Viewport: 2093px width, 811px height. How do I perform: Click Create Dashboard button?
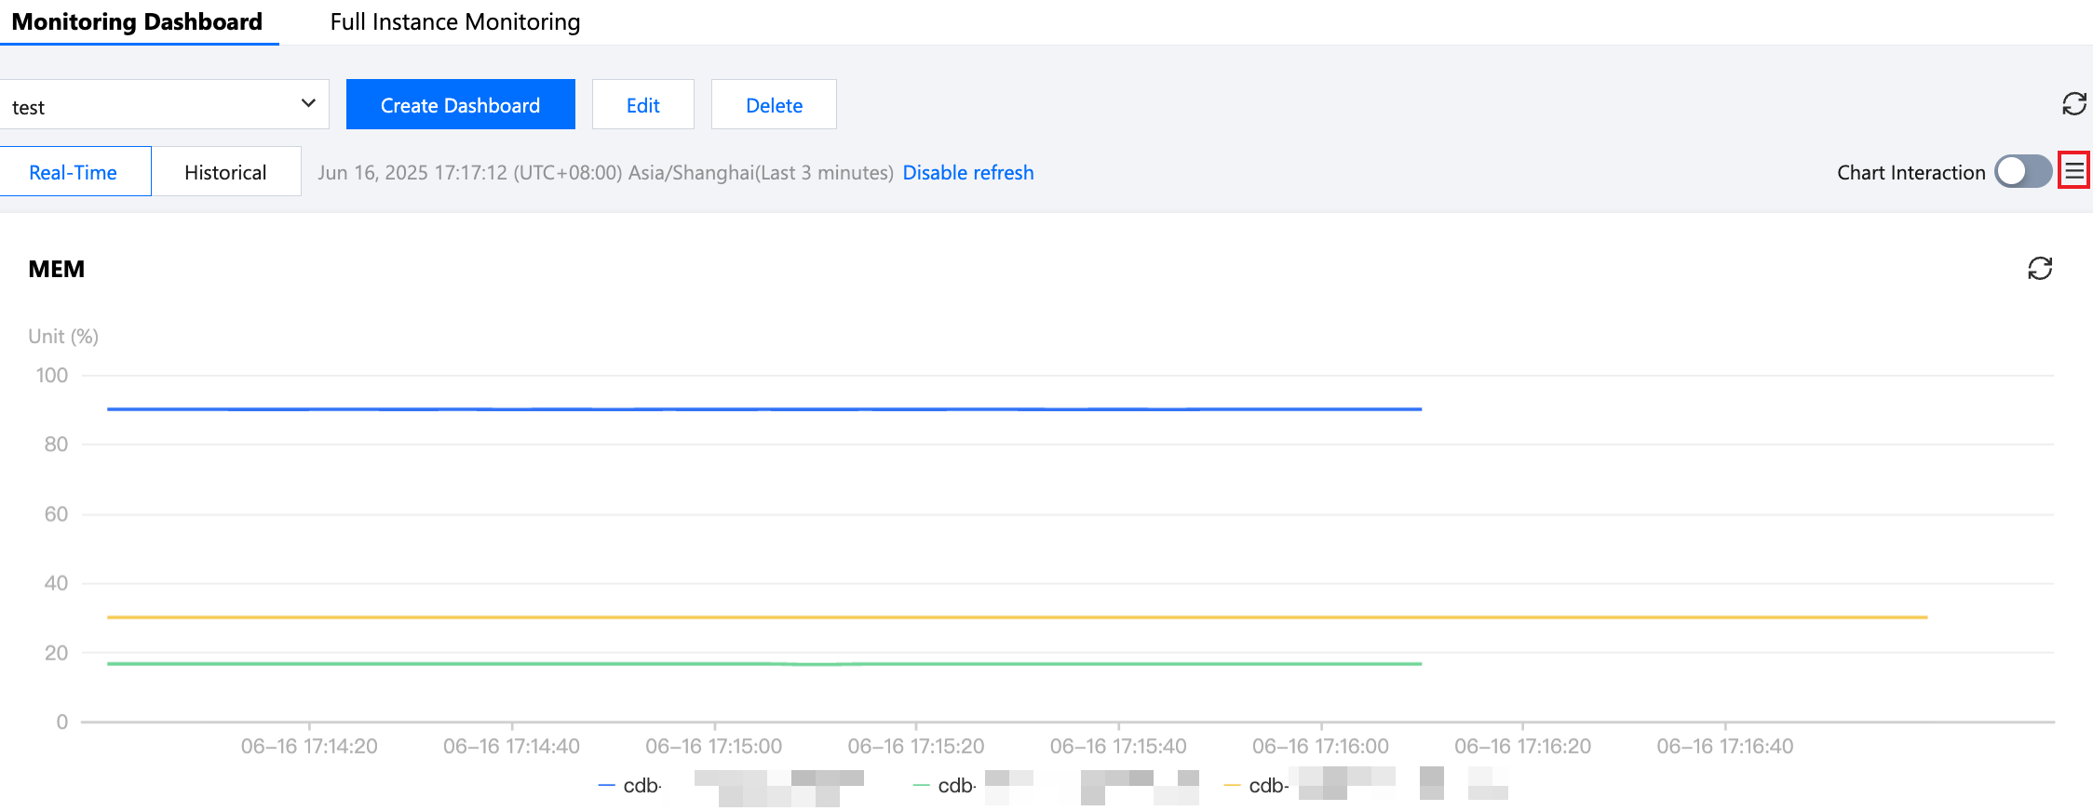click(x=460, y=105)
